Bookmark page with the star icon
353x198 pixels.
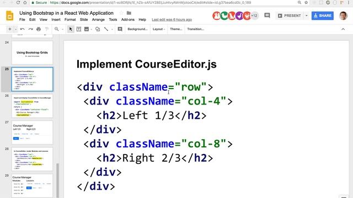pos(306,2)
